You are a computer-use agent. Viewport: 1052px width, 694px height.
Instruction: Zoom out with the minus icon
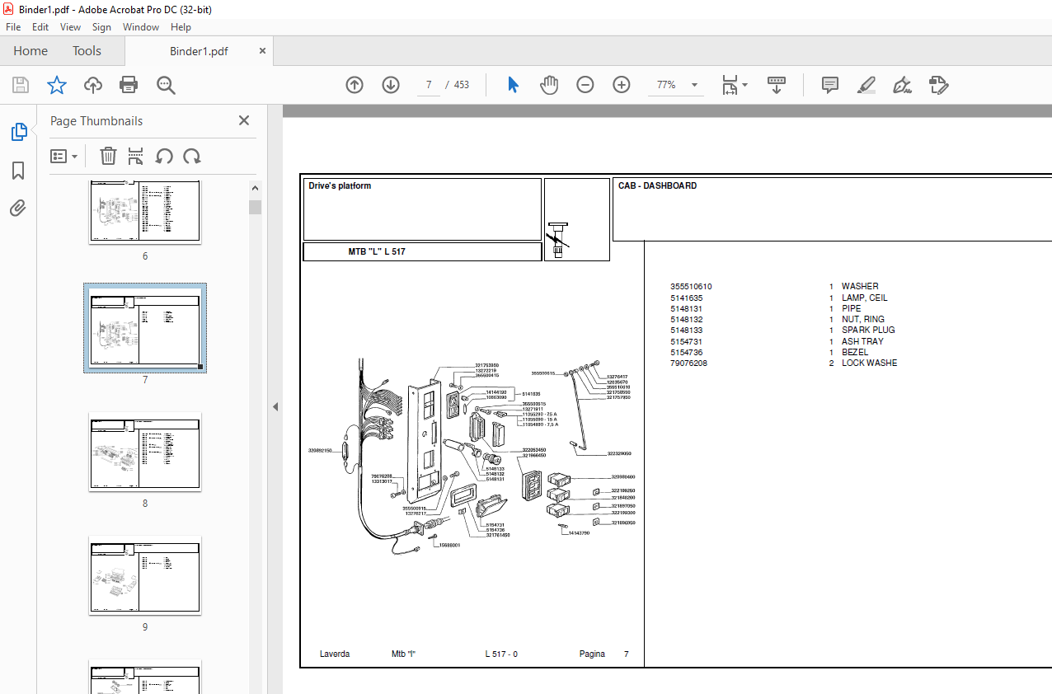[585, 85]
